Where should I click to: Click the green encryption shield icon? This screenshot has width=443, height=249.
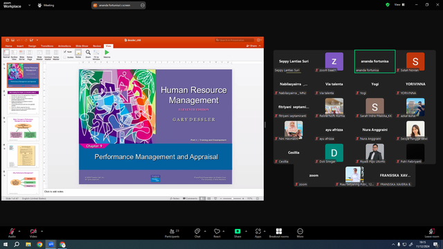388,5
